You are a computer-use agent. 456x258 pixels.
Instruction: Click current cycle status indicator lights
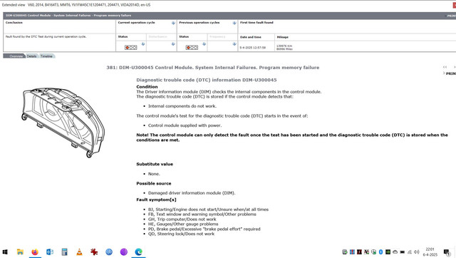[131, 48]
